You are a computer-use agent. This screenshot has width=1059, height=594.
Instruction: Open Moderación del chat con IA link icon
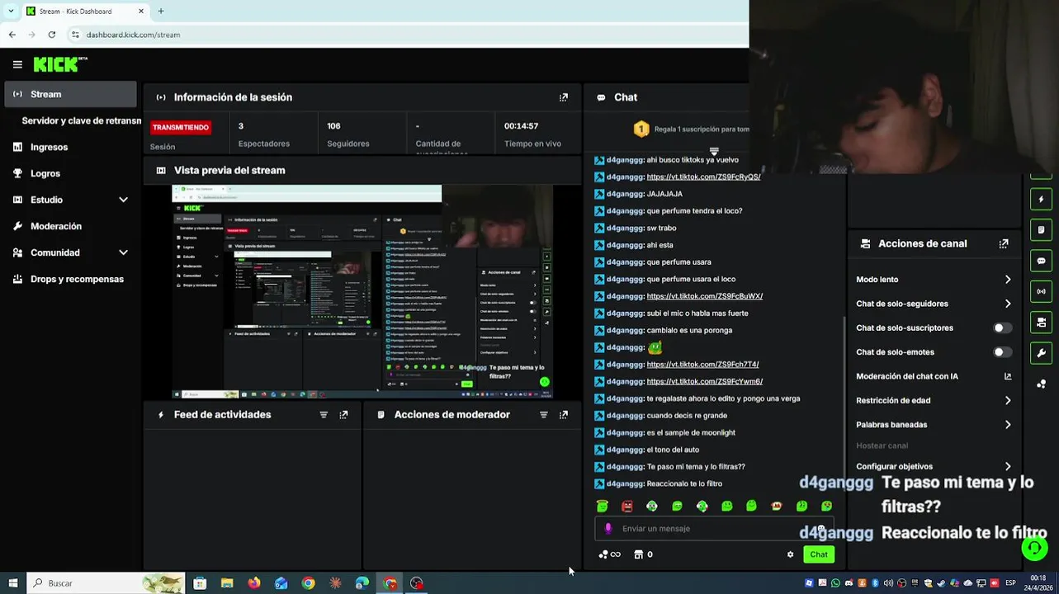pos(1008,376)
